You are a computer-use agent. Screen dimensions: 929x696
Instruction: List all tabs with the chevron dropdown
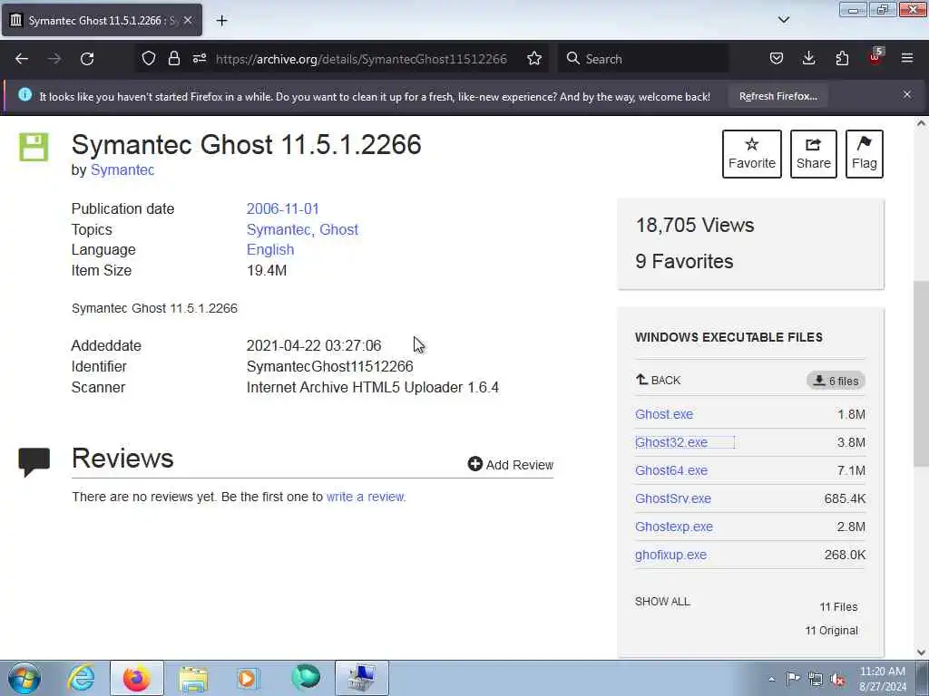pos(784,20)
